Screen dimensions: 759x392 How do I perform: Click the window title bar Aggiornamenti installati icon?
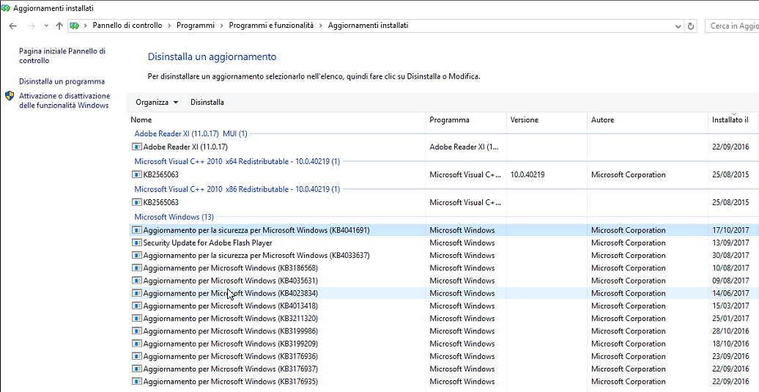point(6,8)
